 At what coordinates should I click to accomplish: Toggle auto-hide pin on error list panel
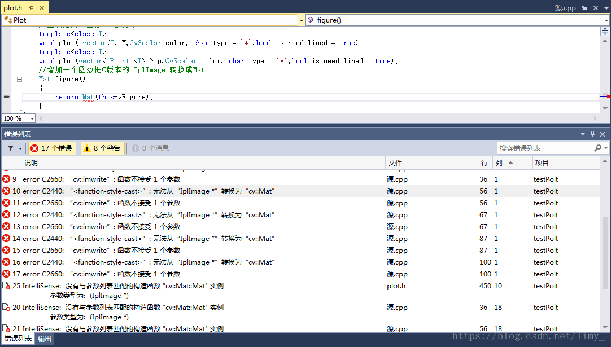coord(592,134)
